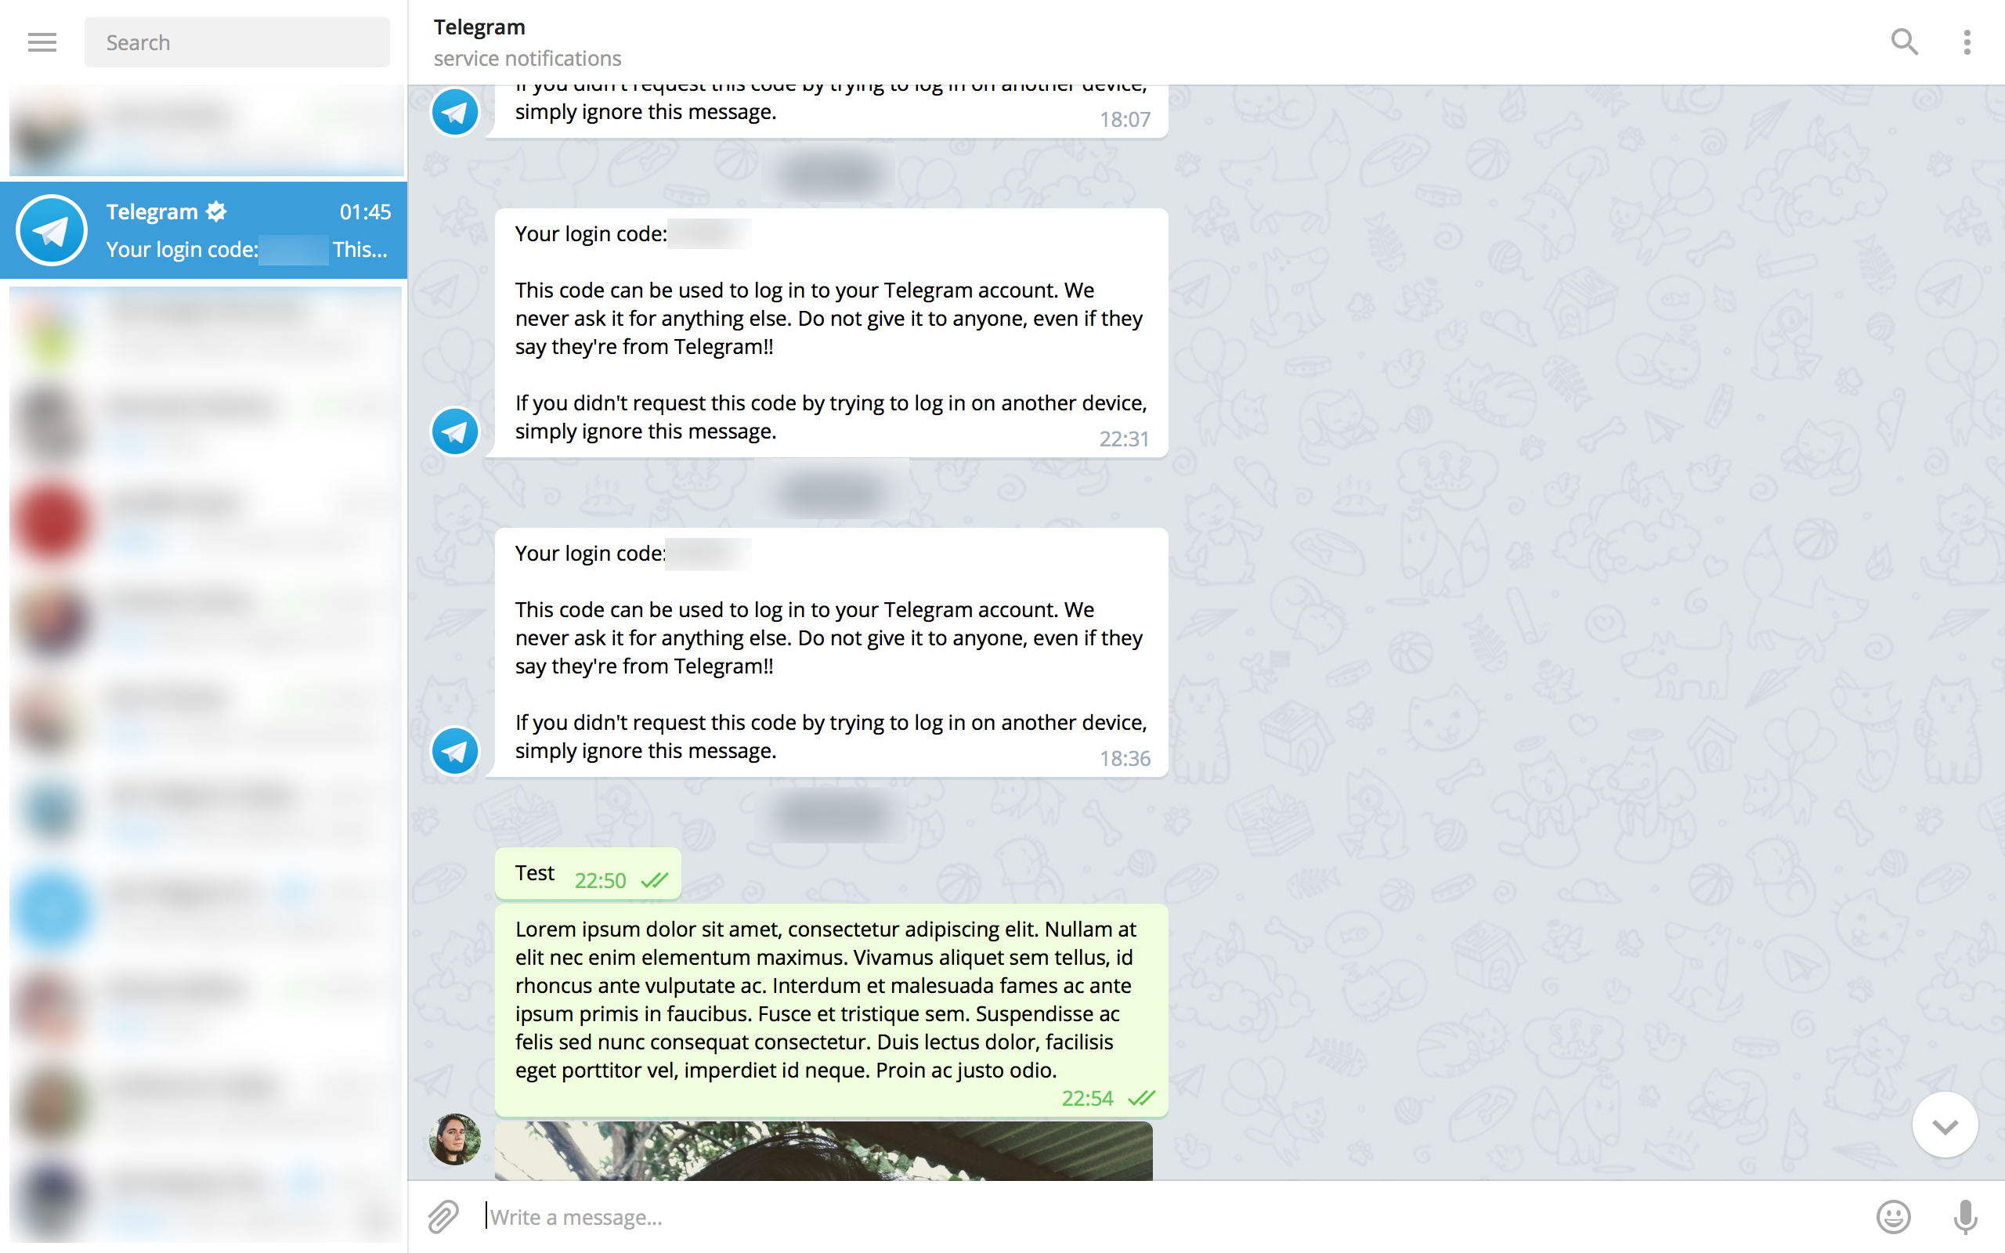The image size is (2005, 1253).
Task: Click the Search chats field
Action: coord(237,42)
